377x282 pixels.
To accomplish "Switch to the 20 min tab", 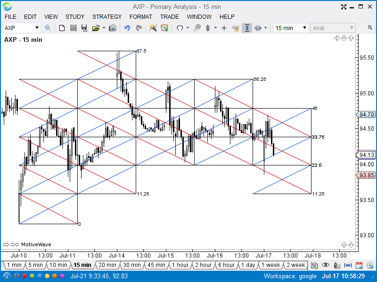I will coord(107,265).
